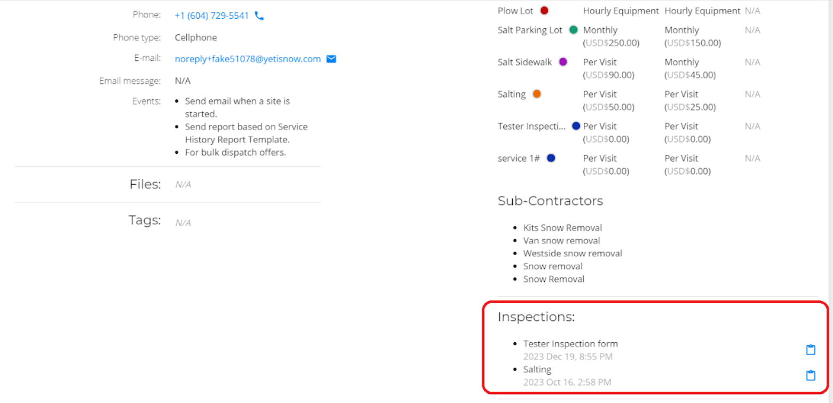Click Van snow removal sub-contractor
Screen dimensions: 833x403
[x=561, y=241]
